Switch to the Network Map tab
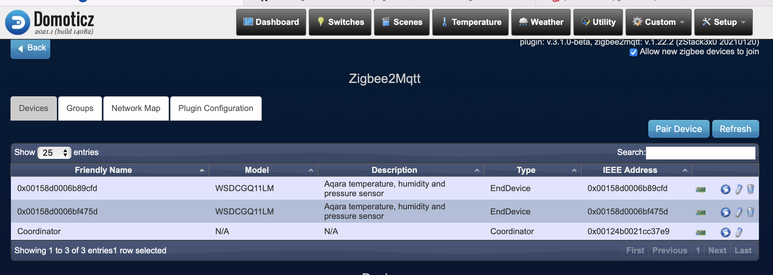 [x=136, y=108]
